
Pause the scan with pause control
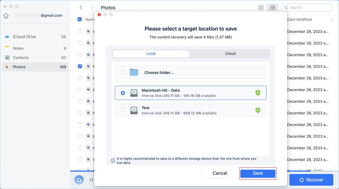pyautogui.click(x=91, y=180)
